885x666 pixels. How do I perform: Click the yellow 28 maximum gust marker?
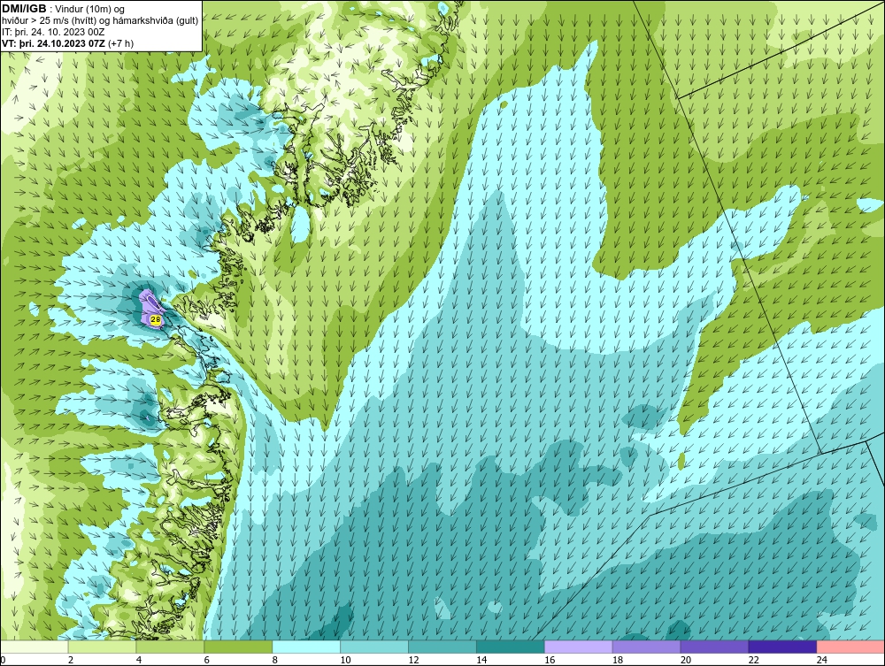tap(155, 319)
